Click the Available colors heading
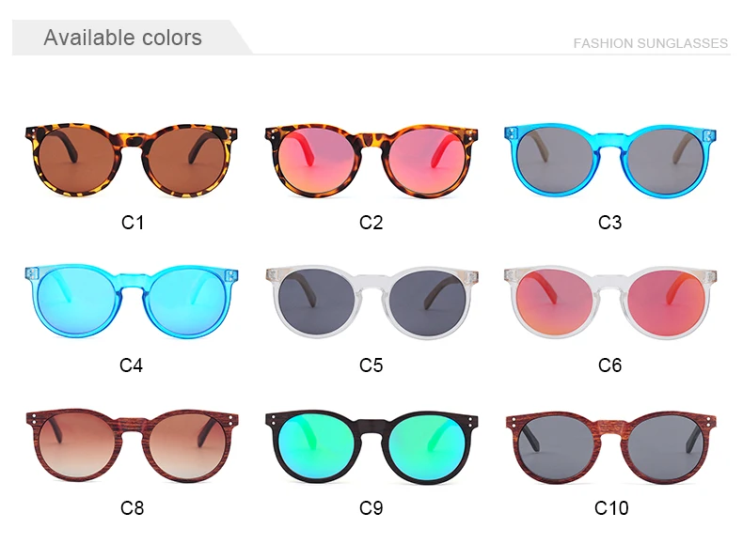The image size is (743, 544). click(122, 38)
